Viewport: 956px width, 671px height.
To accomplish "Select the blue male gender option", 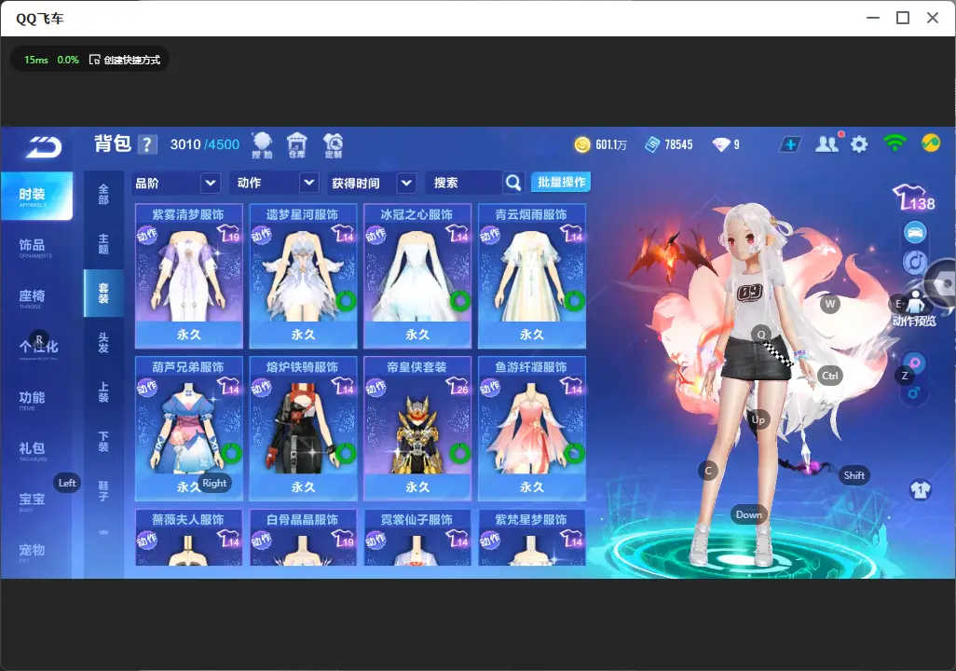I will click(x=914, y=392).
